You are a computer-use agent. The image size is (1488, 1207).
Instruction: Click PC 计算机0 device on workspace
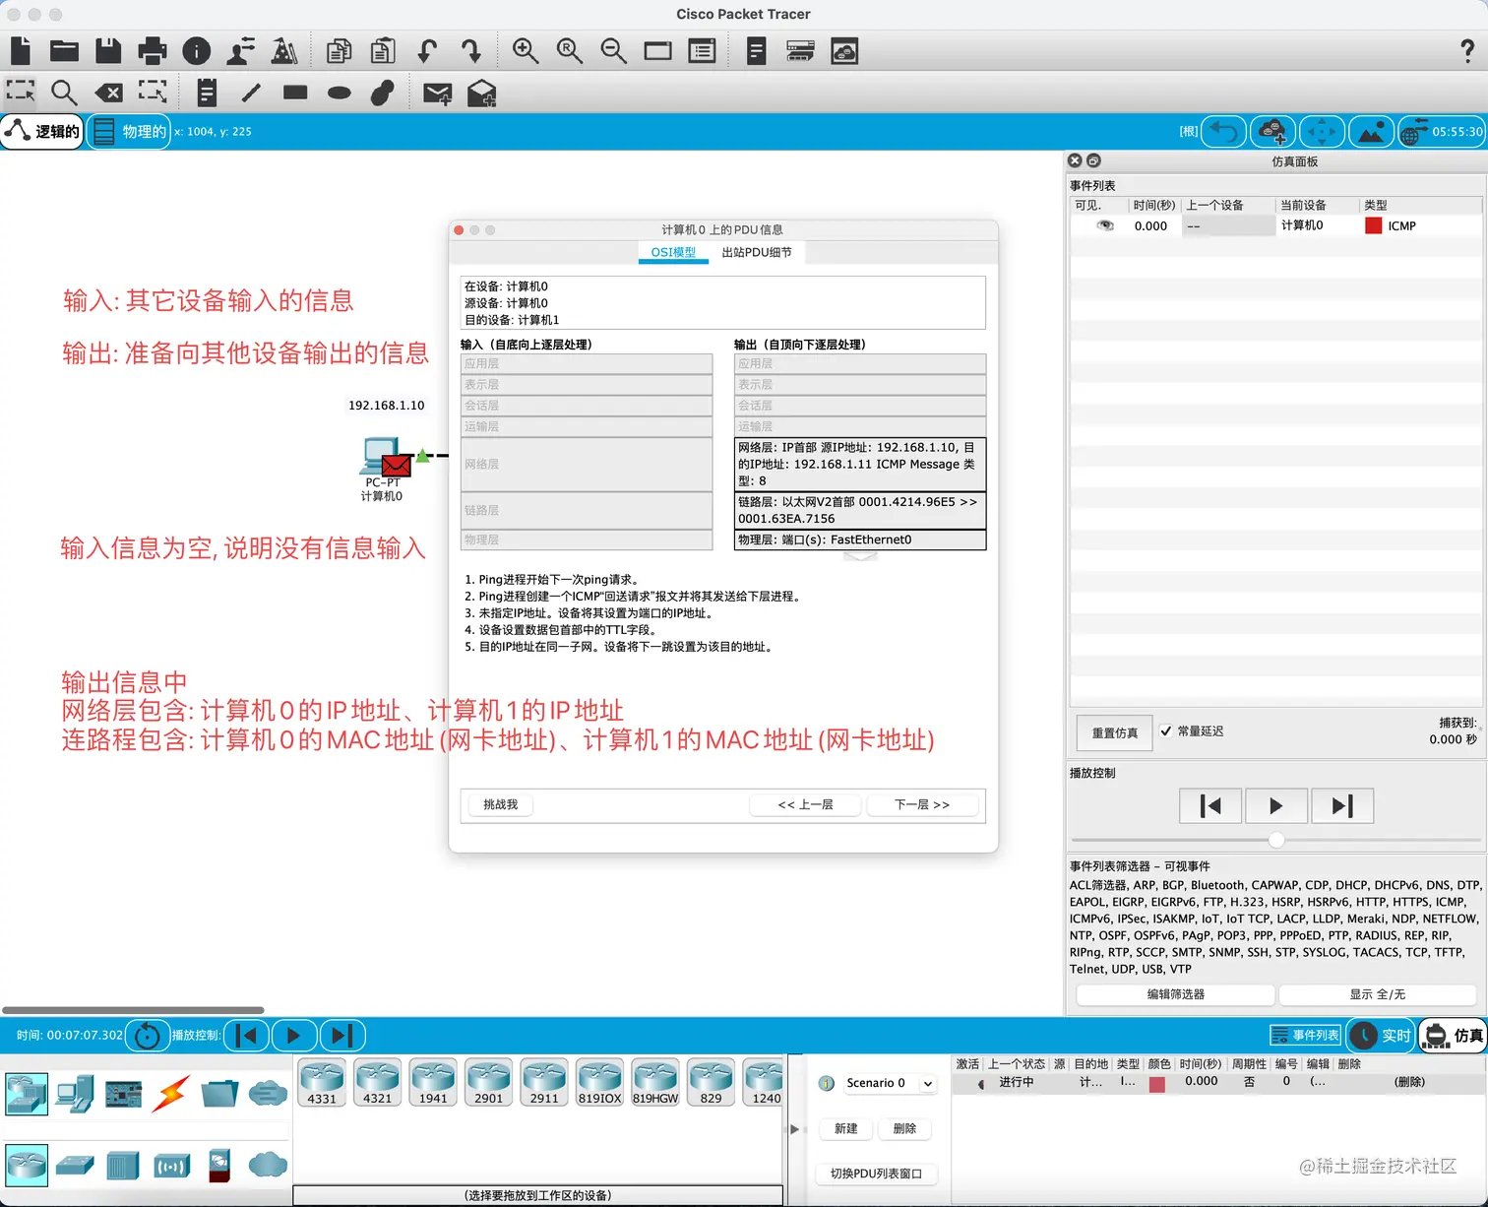coord(382,459)
